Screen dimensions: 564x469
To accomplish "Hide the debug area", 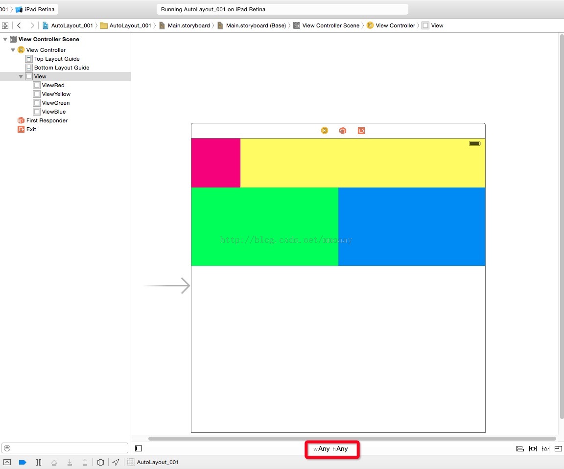I will tap(7, 462).
